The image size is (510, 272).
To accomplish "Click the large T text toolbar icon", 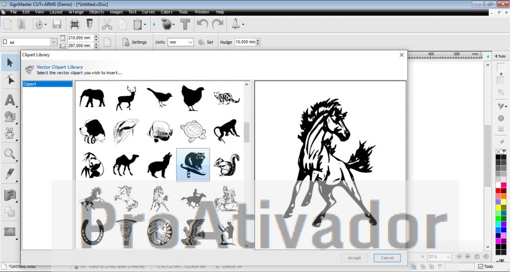I will [185, 24].
